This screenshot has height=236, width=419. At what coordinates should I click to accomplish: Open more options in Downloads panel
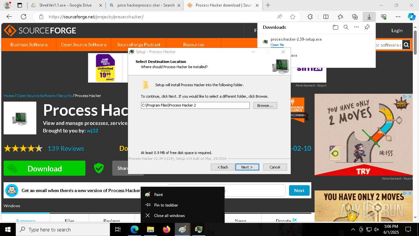[x=356, y=27]
